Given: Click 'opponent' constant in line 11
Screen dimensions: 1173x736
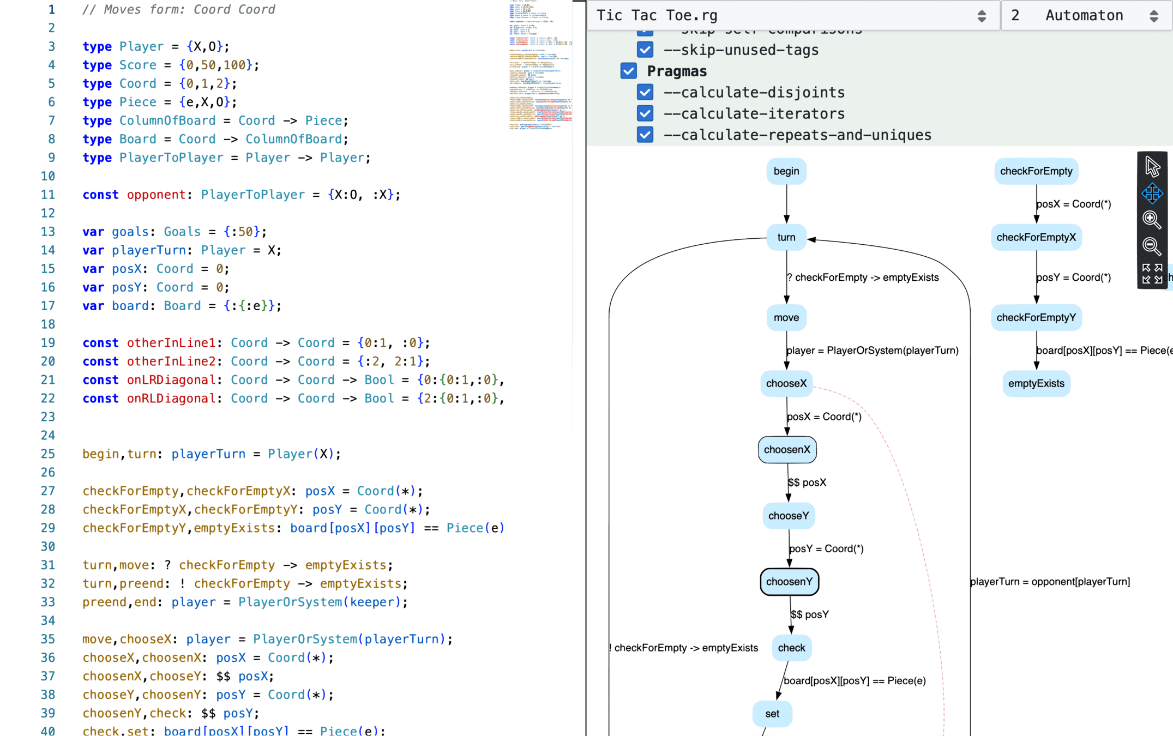Looking at the screenshot, I should click(156, 195).
